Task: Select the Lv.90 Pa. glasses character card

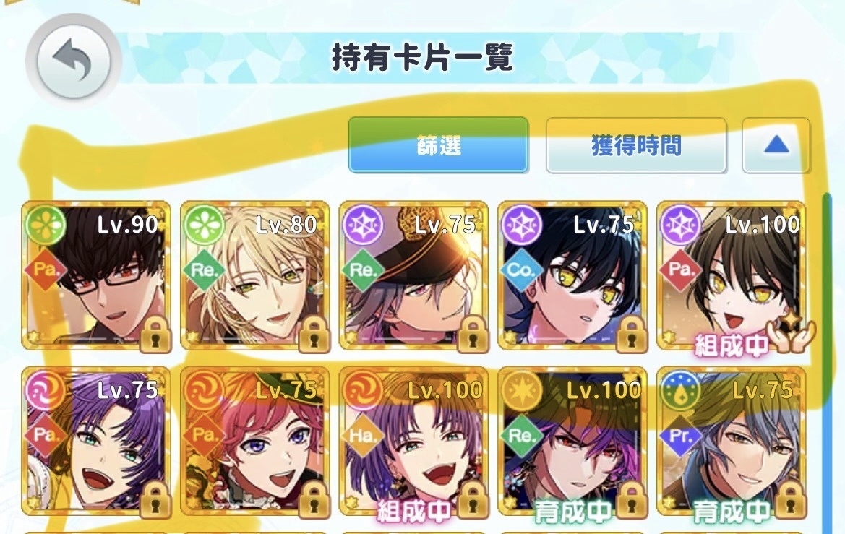Action: tap(96, 277)
